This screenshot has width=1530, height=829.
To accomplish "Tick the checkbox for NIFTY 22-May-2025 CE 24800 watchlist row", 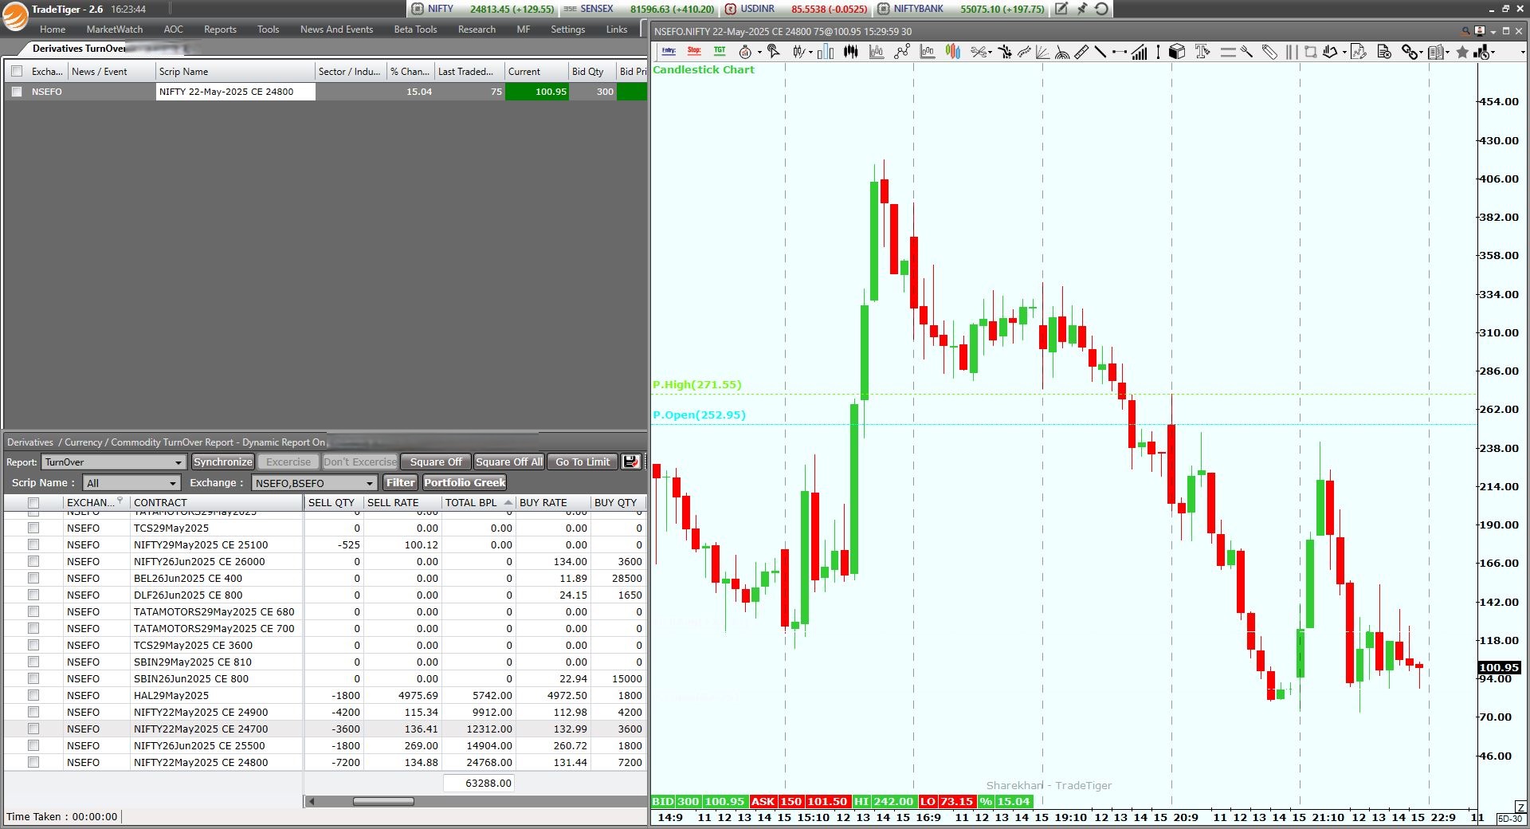I will click(17, 92).
